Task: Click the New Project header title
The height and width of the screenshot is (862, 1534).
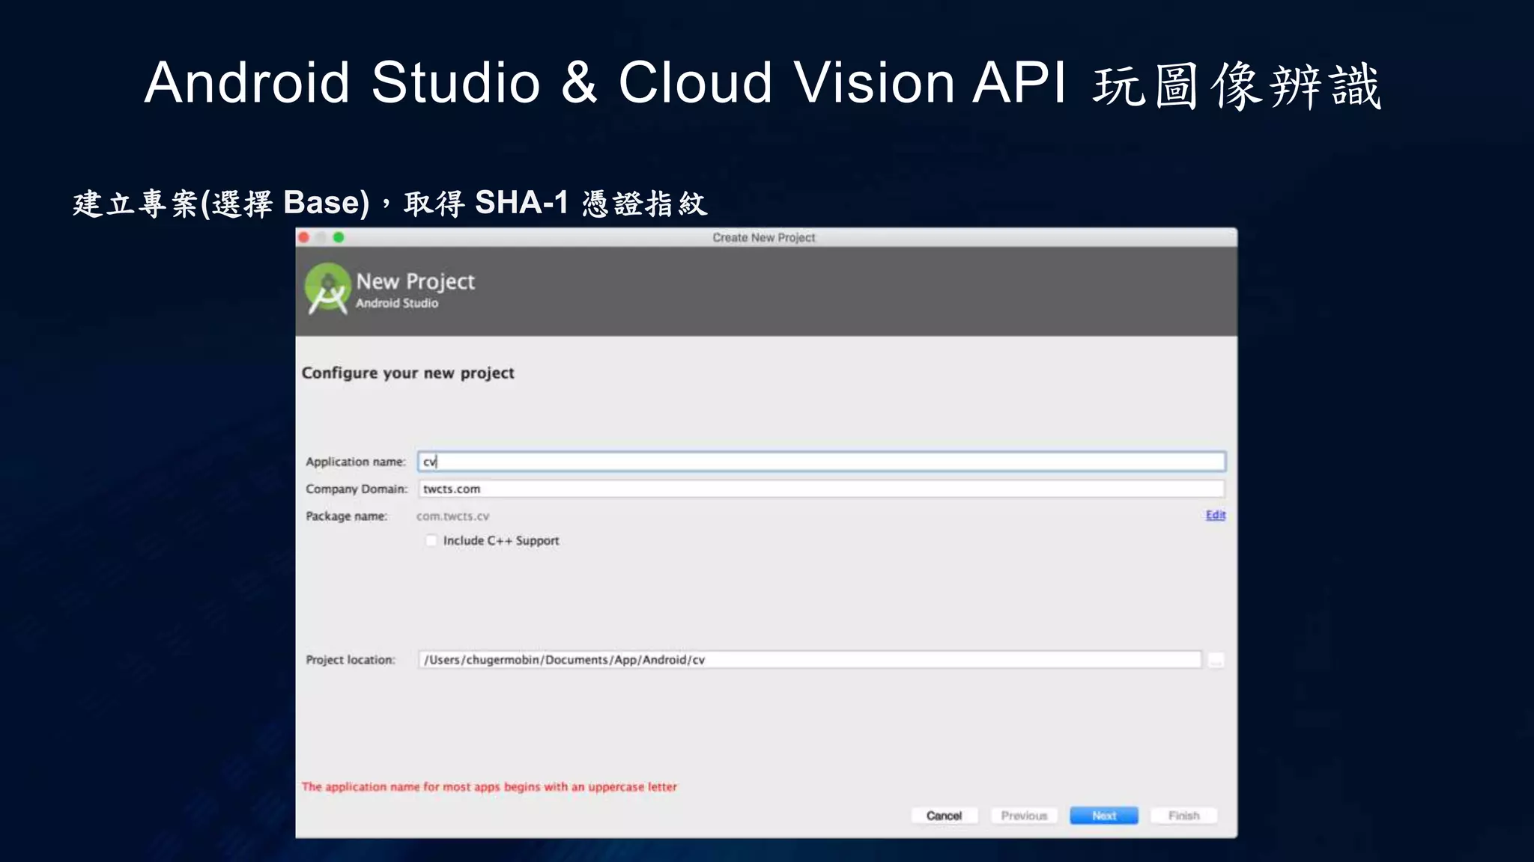Action: (415, 282)
